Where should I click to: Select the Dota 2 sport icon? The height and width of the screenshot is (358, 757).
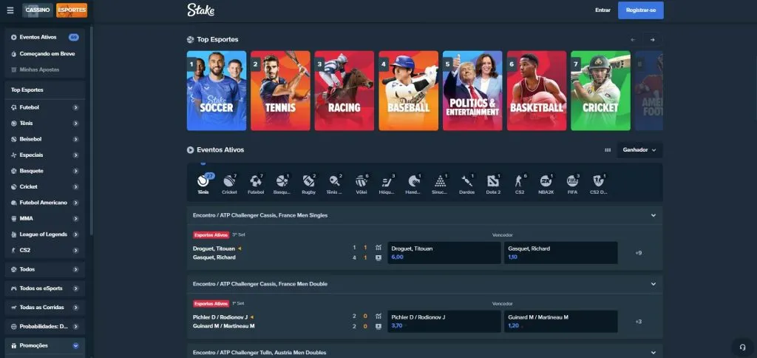pos(493,182)
